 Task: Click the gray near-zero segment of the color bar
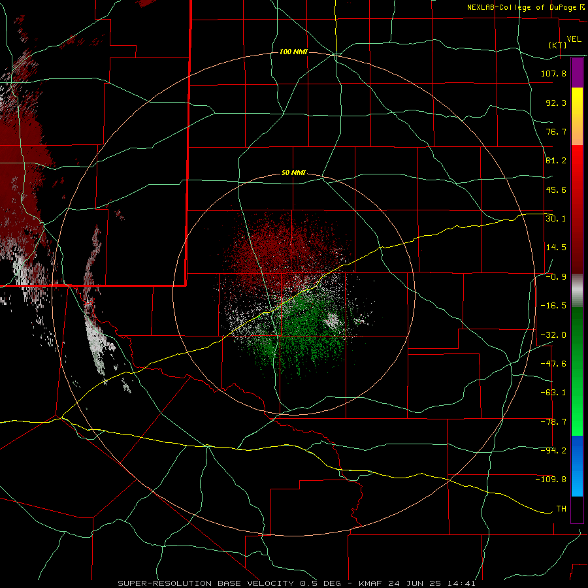click(577, 291)
